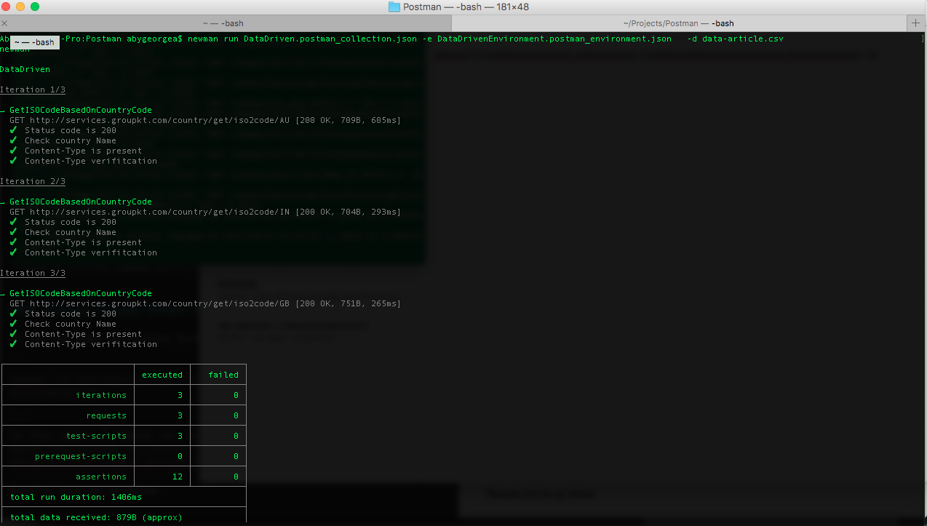The image size is (927, 526).
Task: Click the Postman folder icon in title bar
Action: pyautogui.click(x=394, y=7)
